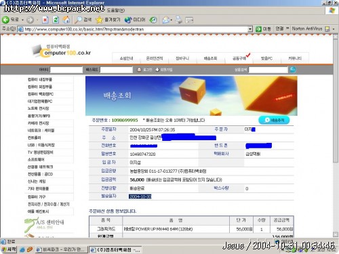
Task: Click the order date 2004/10/25 PM 07:26:35
Action: [x=153, y=130]
